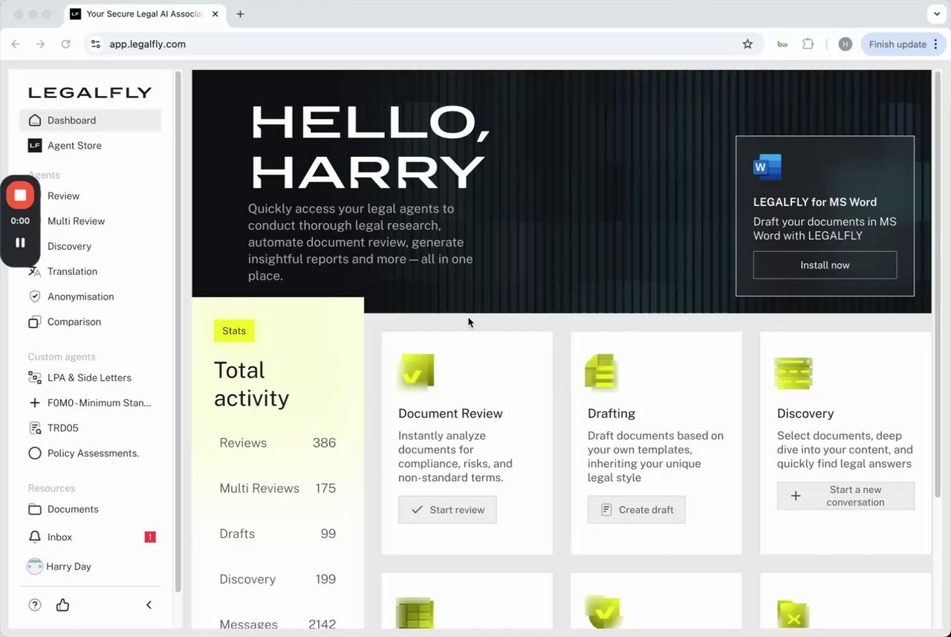Click the Discovery 199 stat row
The height and width of the screenshot is (637, 951).
coord(278,579)
